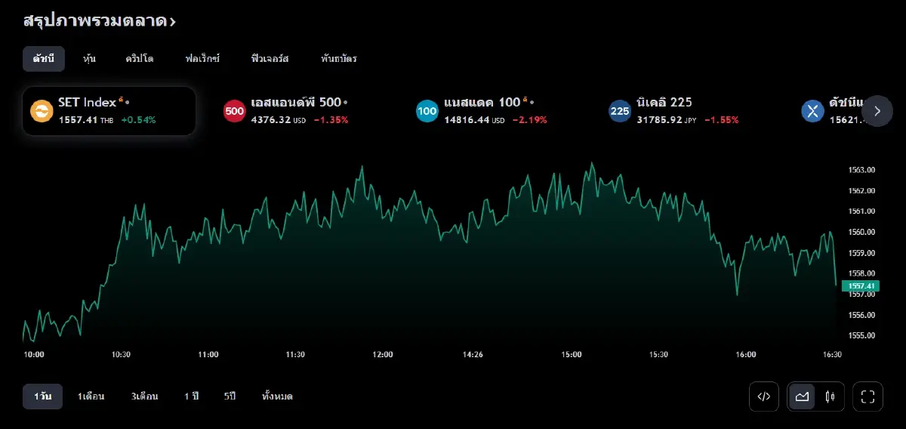This screenshot has height=429, width=906.
Task: Click the −2.19% change on Nasdaq 100
Action: click(529, 120)
